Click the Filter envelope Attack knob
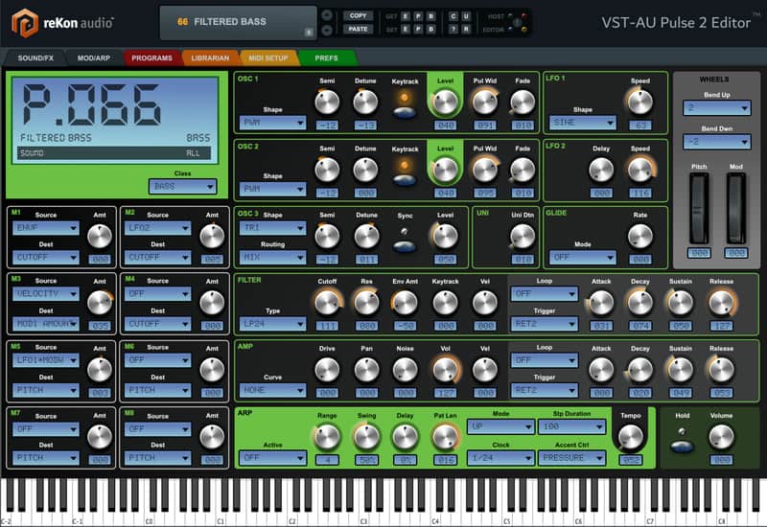This screenshot has height=527, width=767. coord(601,303)
